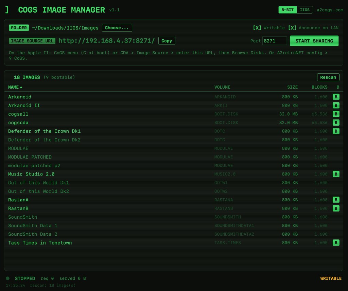Click the B badge on RastanA row

coord(336,200)
